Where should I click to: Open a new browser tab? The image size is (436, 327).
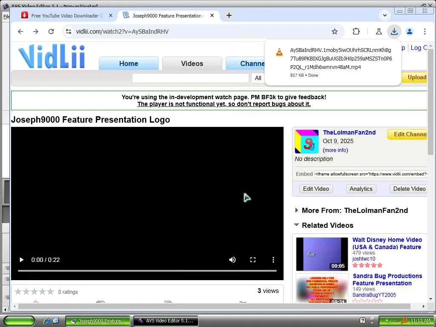[229, 15]
